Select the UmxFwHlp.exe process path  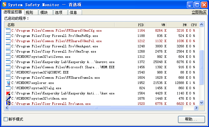coord(55,36)
